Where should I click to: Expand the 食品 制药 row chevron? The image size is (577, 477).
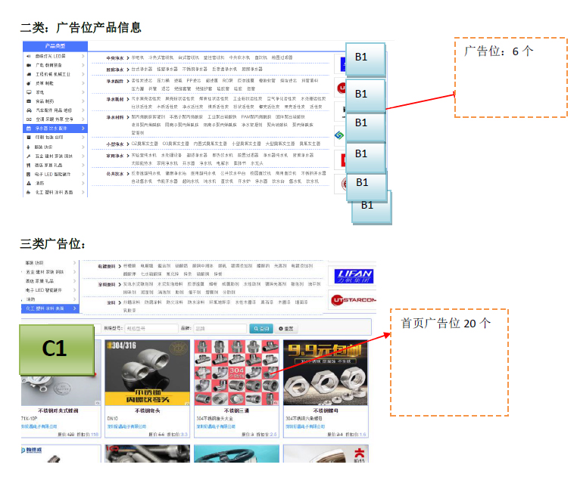point(83,101)
